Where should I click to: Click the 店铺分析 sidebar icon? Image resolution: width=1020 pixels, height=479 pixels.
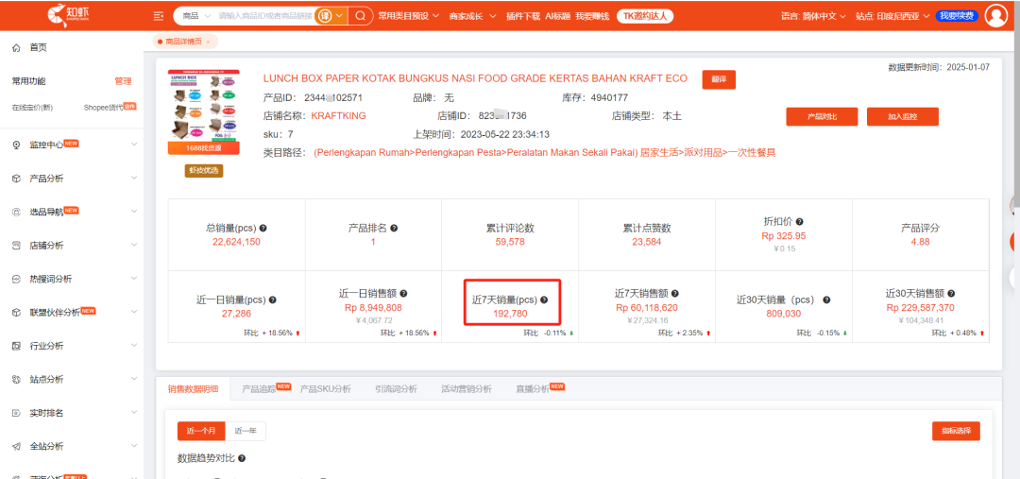coord(16,246)
